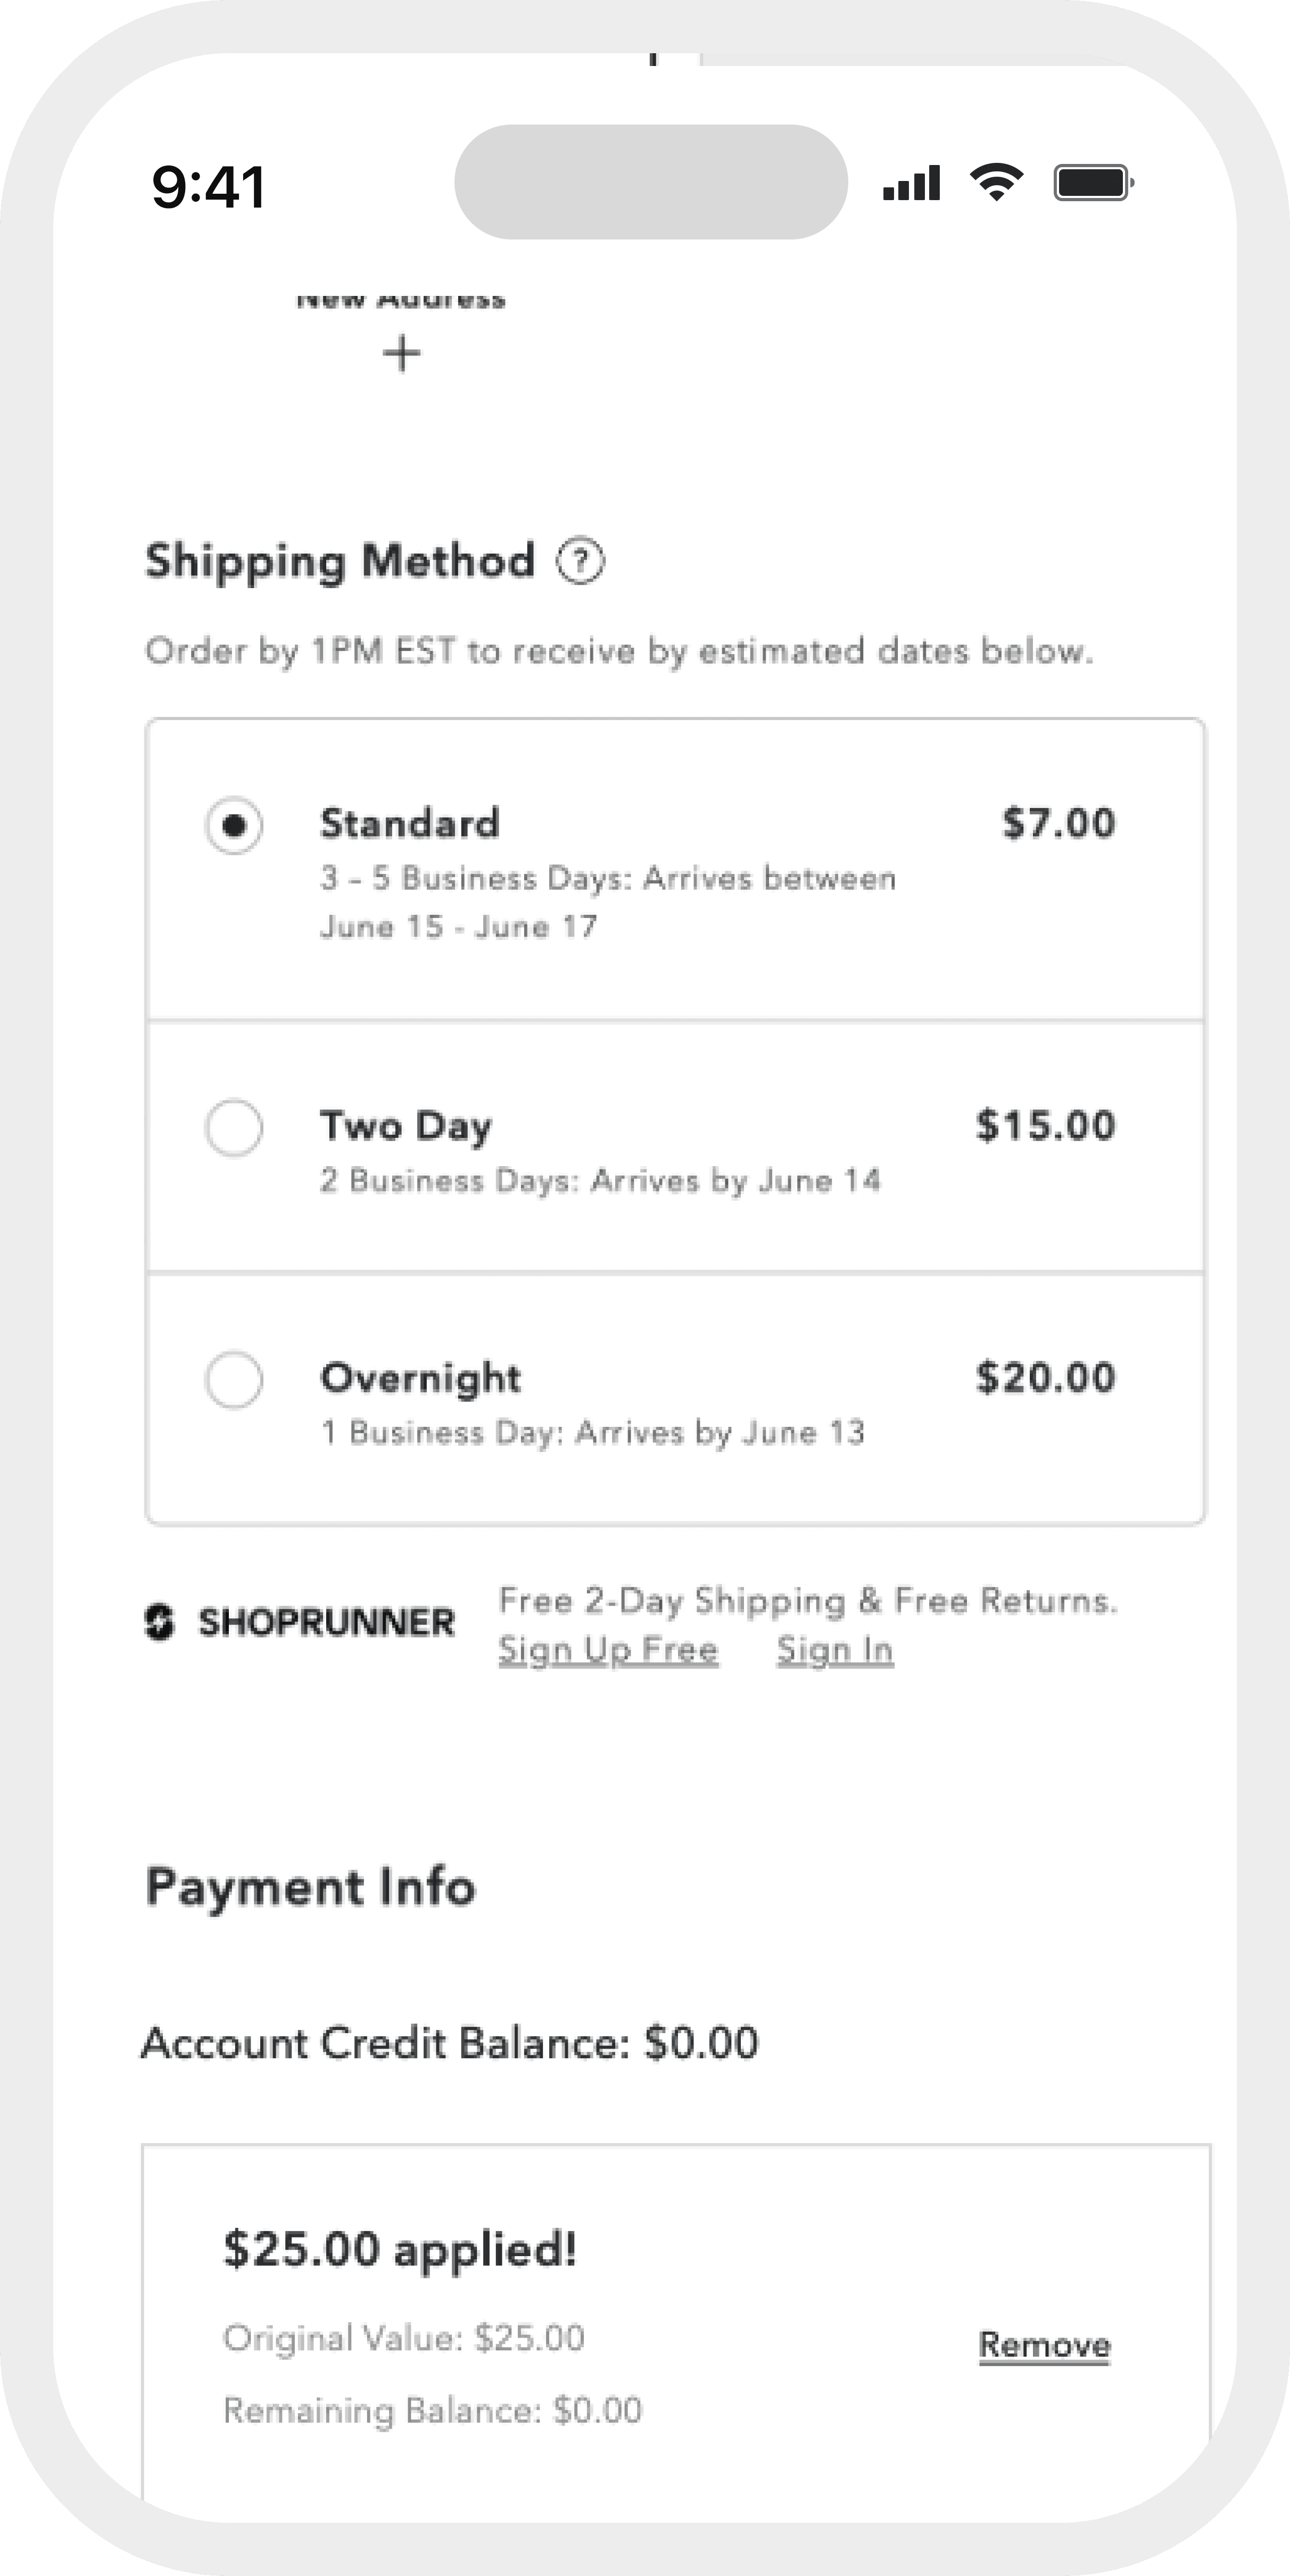Screen dimensions: 1290x2576
Task: Tap the 9:41 clock in status bar
Action: [x=209, y=187]
